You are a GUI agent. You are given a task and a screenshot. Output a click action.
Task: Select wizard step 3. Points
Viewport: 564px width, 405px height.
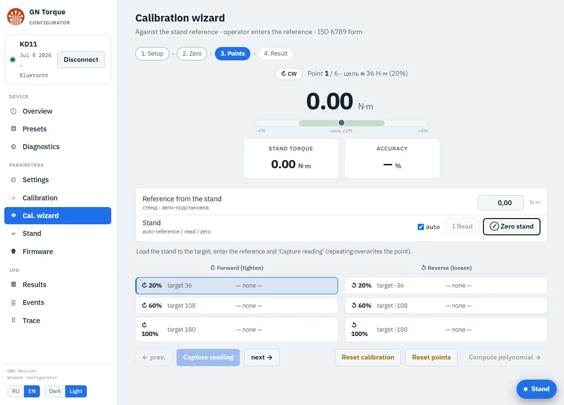(232, 54)
